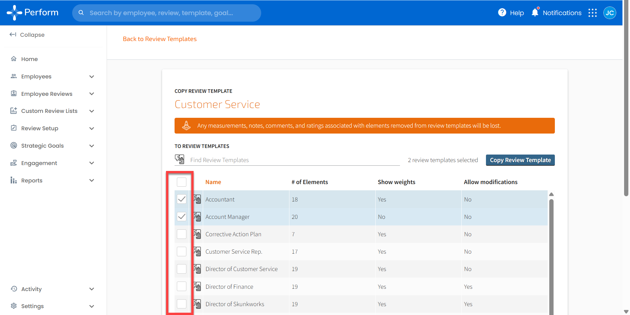Image resolution: width=630 pixels, height=315 pixels.
Task: Focus the Find Review Templates field
Action: click(292, 160)
